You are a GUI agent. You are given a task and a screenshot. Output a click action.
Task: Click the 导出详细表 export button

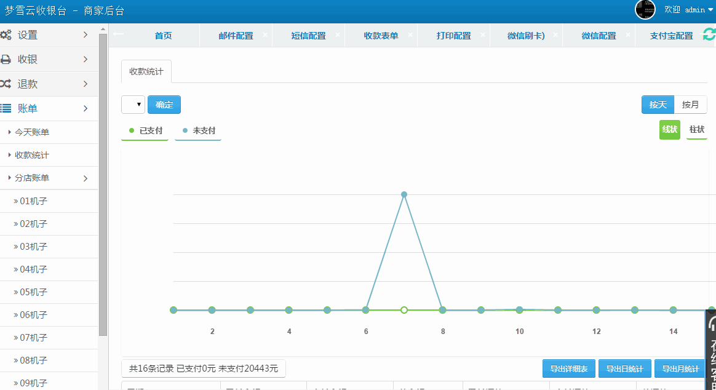(569, 368)
